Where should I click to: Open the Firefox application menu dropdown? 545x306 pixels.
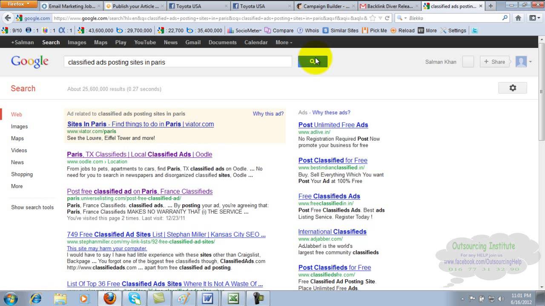18,4
